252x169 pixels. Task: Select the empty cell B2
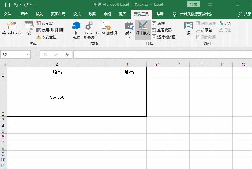pos(127,97)
